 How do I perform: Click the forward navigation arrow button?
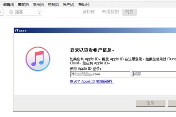(1, 12)
